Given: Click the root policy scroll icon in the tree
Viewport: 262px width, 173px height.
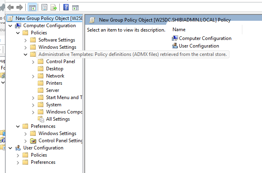Looking at the screenshot, I should 10,18.
